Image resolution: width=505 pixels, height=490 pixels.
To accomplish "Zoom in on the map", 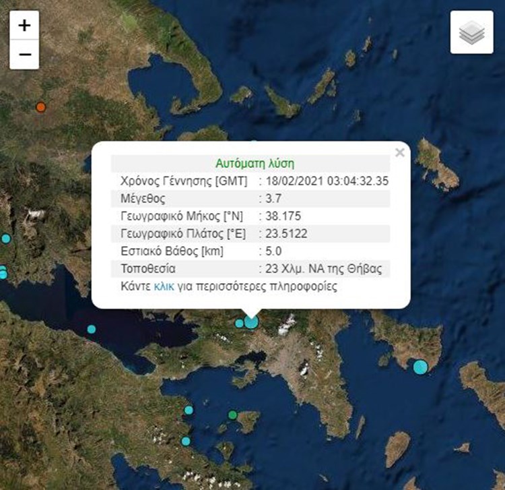I will click(x=24, y=26).
